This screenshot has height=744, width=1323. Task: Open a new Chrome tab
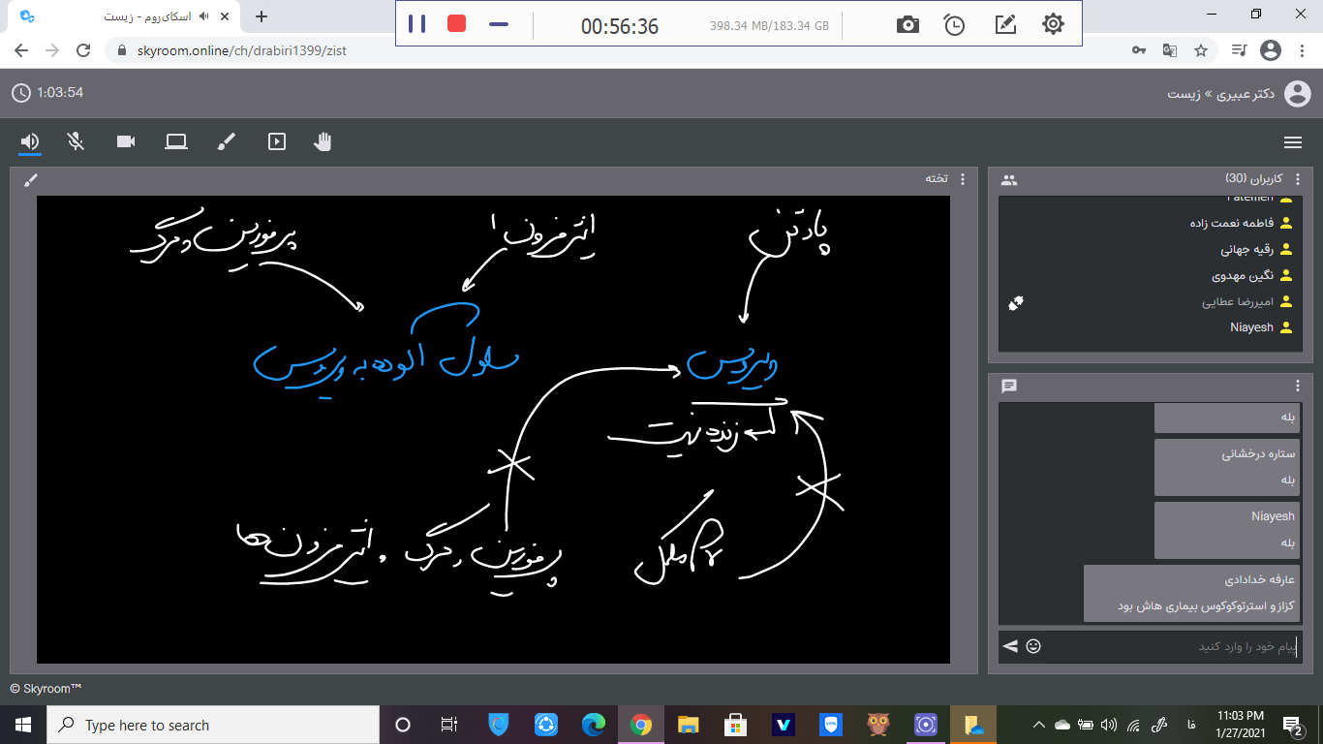tap(262, 16)
